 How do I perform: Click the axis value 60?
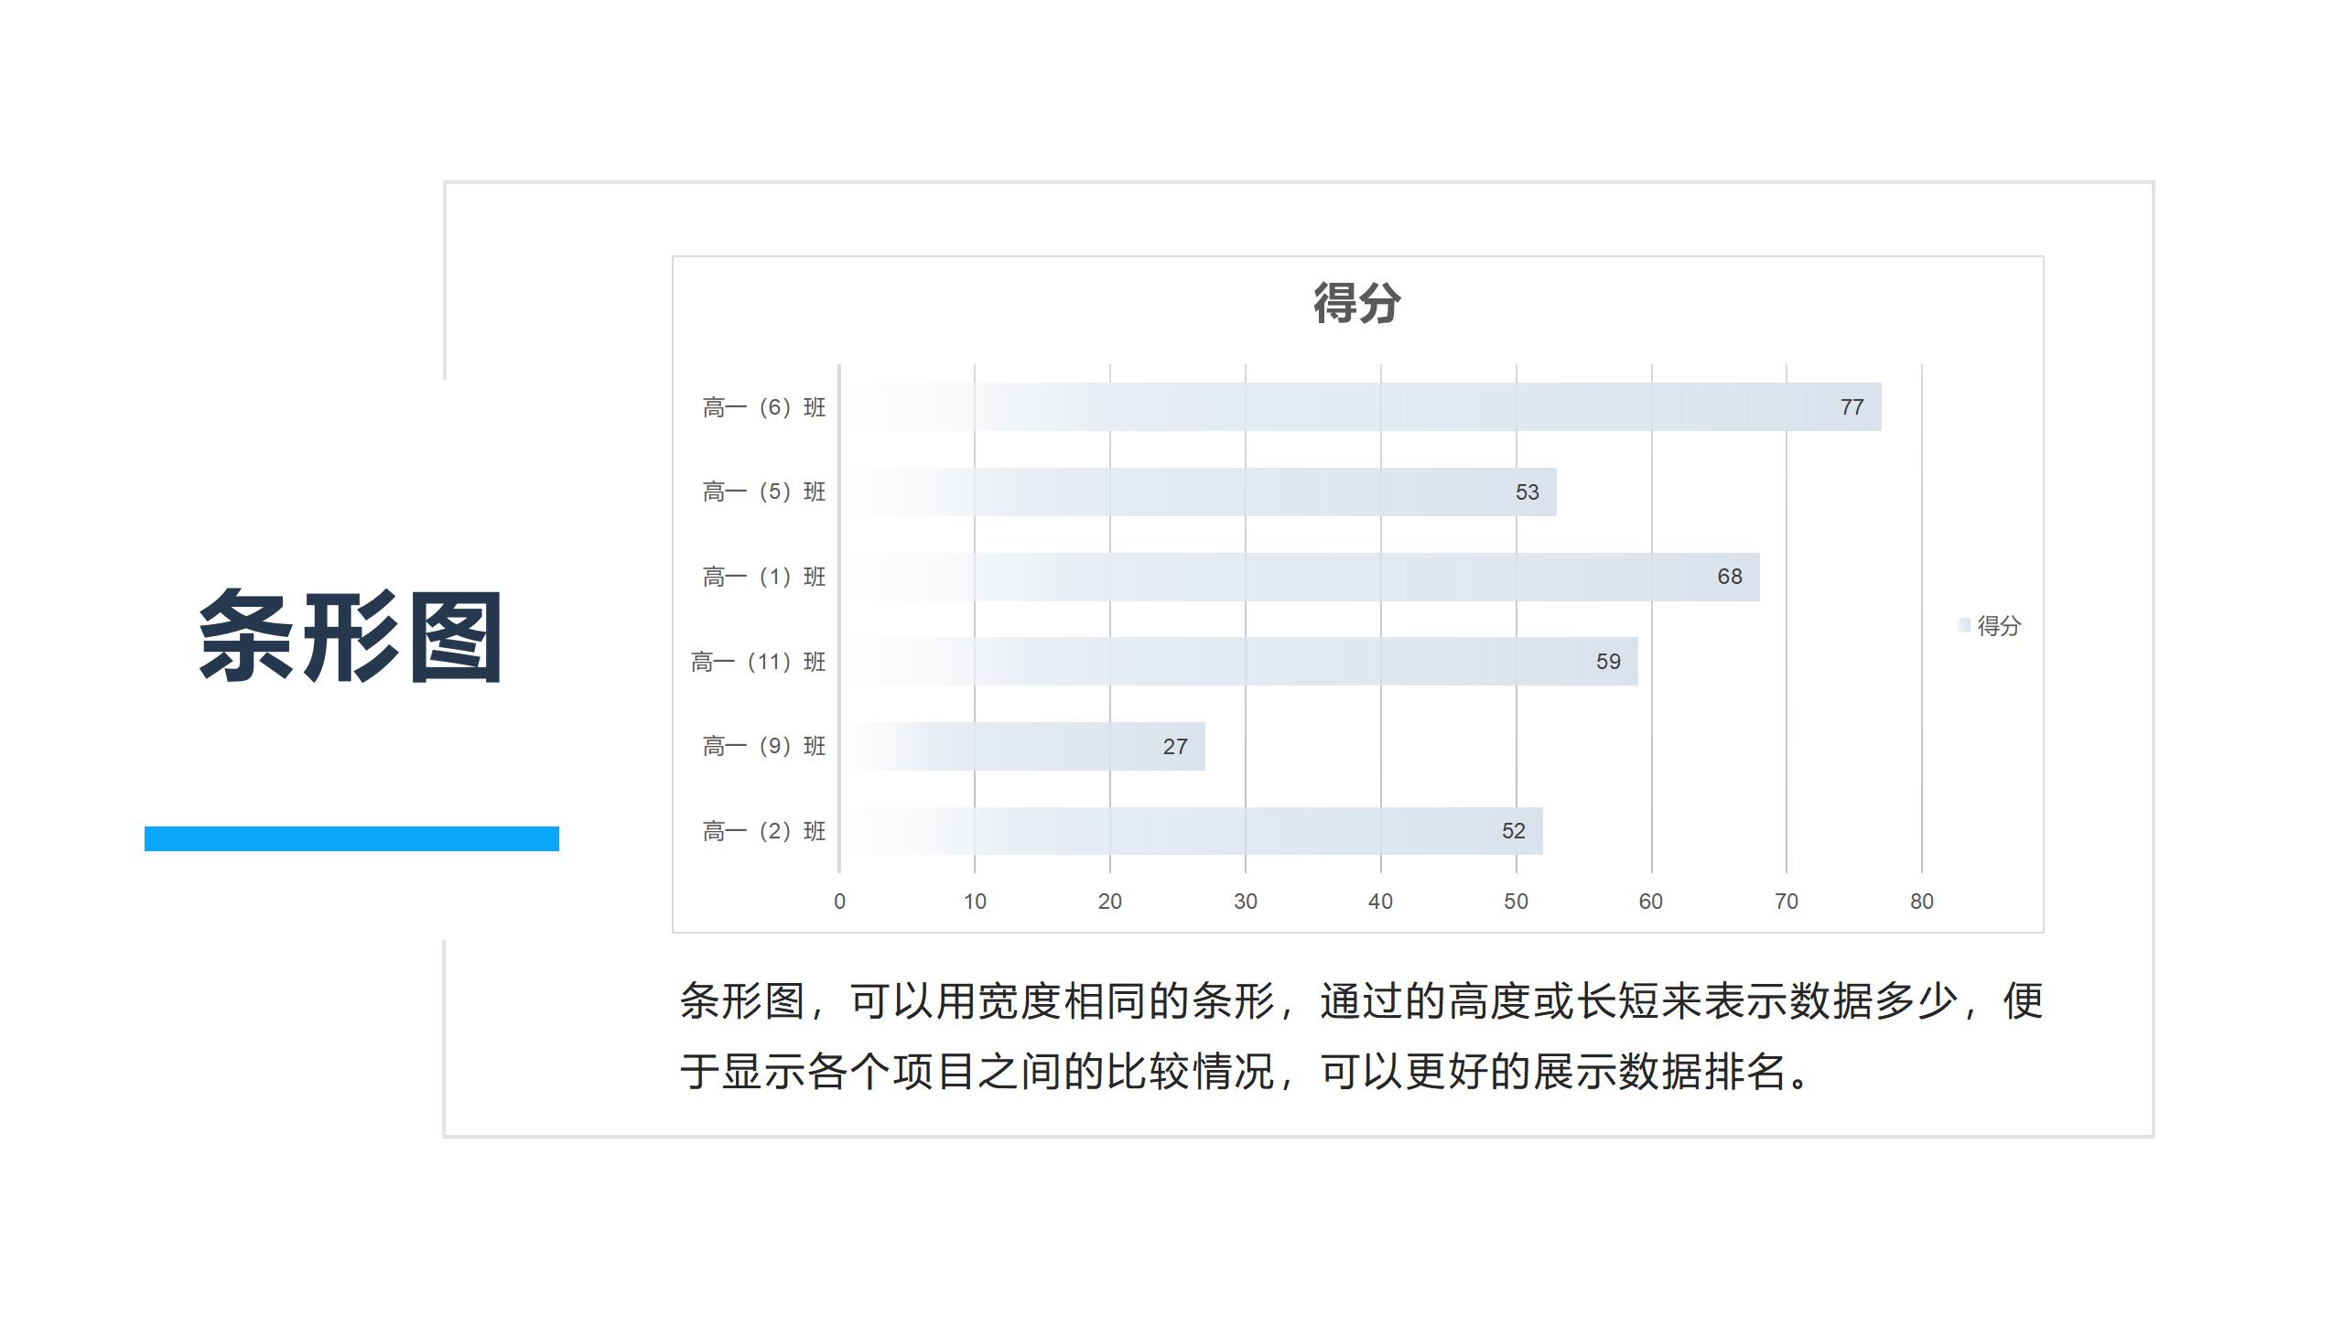click(1651, 902)
